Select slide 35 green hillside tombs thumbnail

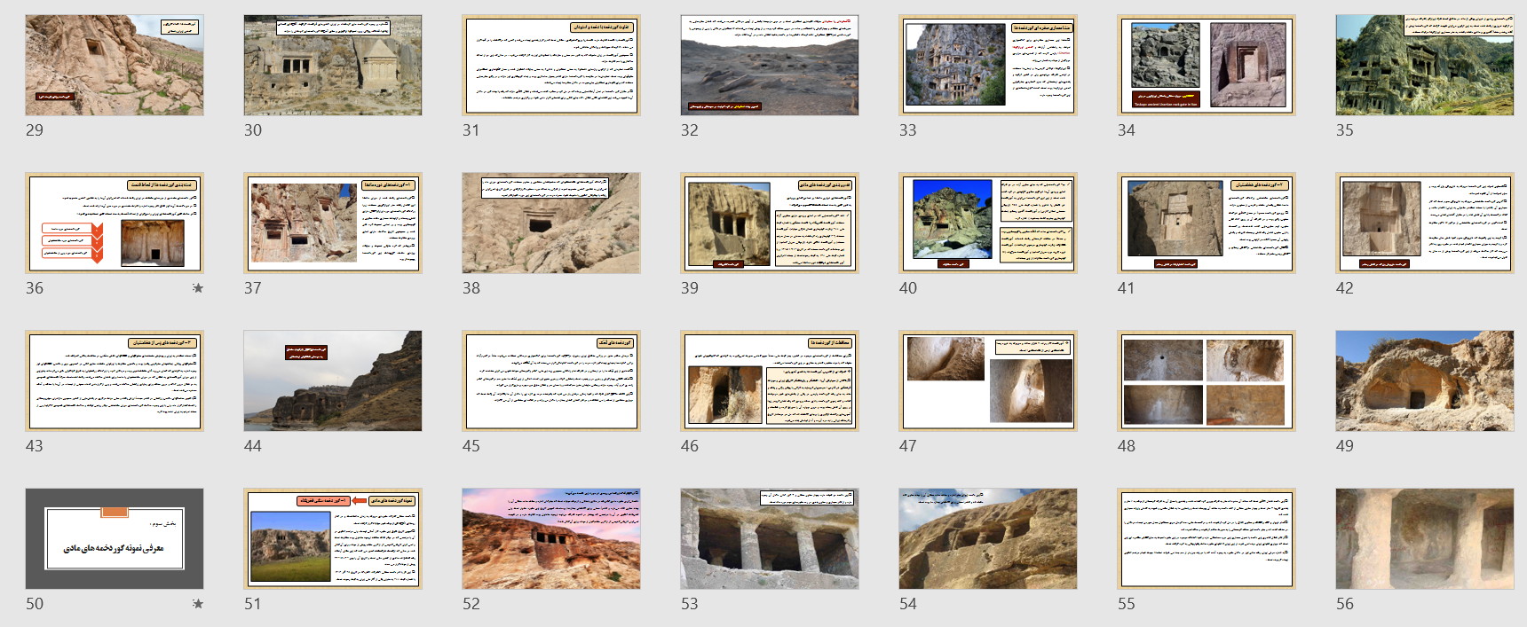point(1424,65)
